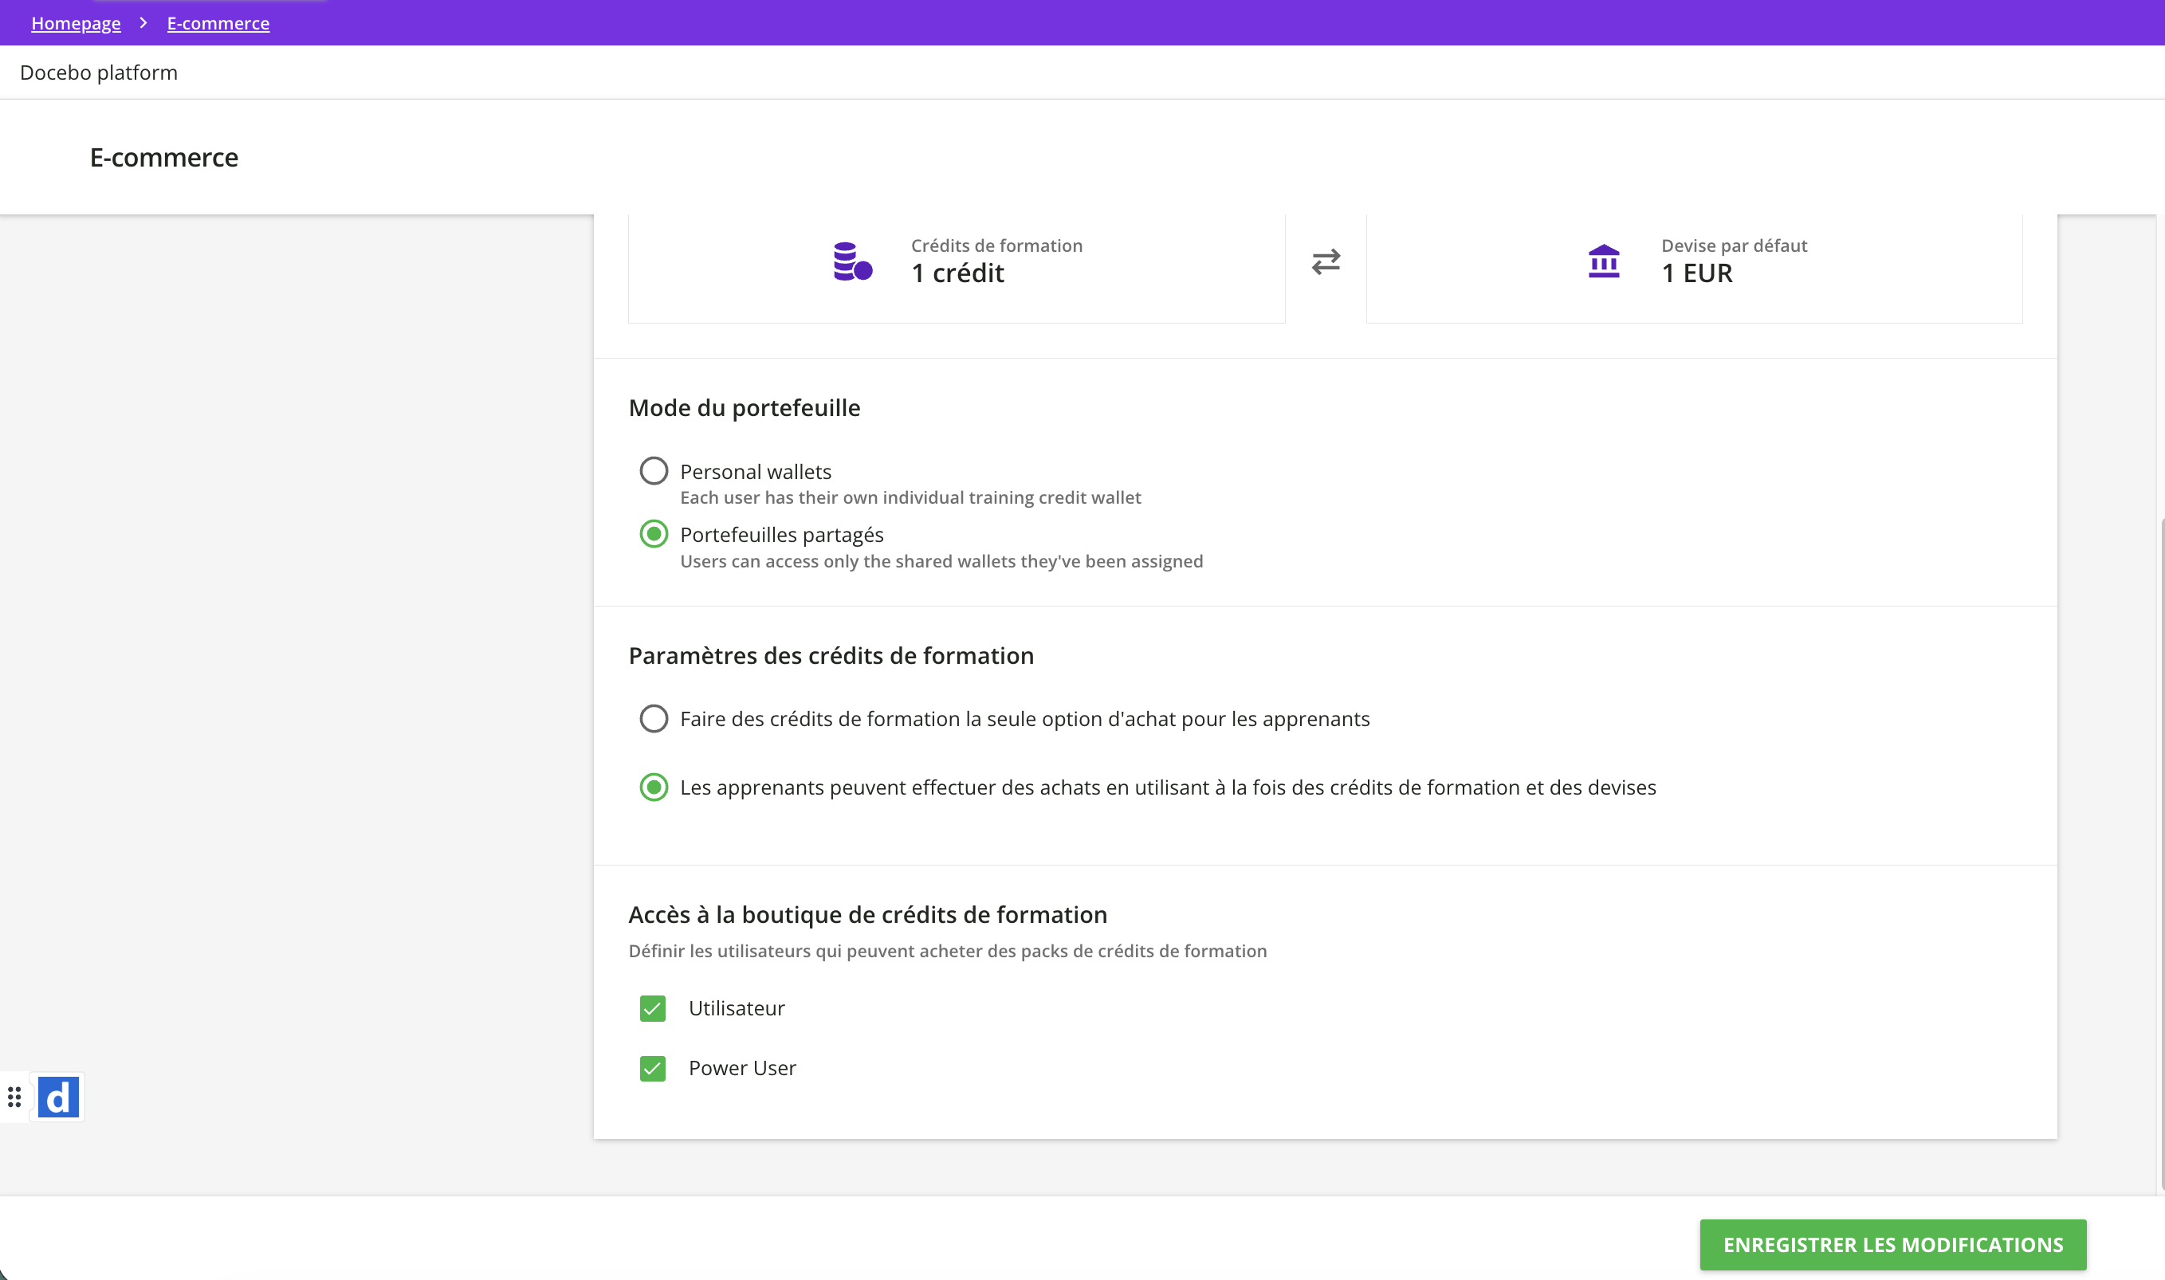Click the 1 EUR currency box

(1696, 273)
